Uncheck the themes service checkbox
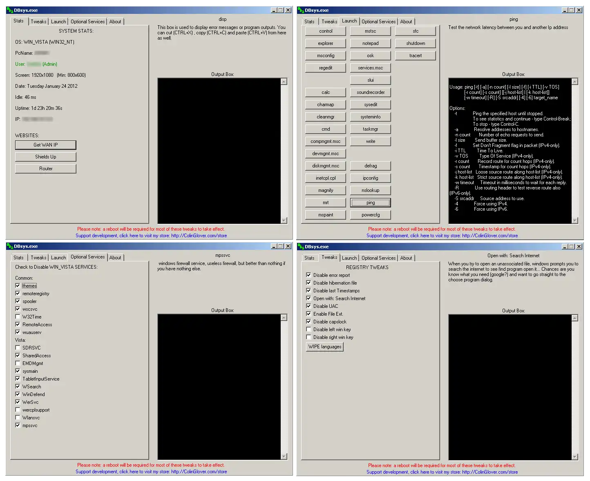 (18, 285)
